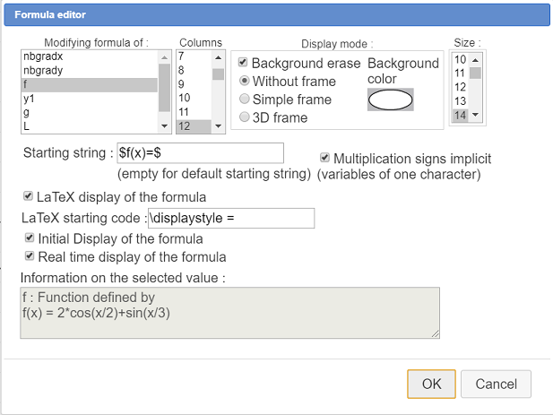This screenshot has height=415, width=553.
Task: Toggle Initial Display of the formula
Action: (x=30, y=239)
